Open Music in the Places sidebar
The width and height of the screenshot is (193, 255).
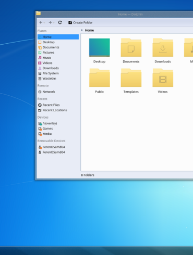coord(58,58)
